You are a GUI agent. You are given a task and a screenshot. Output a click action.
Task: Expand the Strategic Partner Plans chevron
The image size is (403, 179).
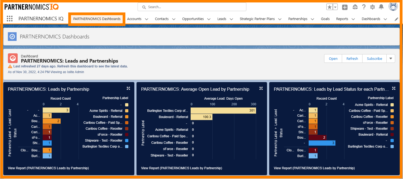click(x=280, y=19)
